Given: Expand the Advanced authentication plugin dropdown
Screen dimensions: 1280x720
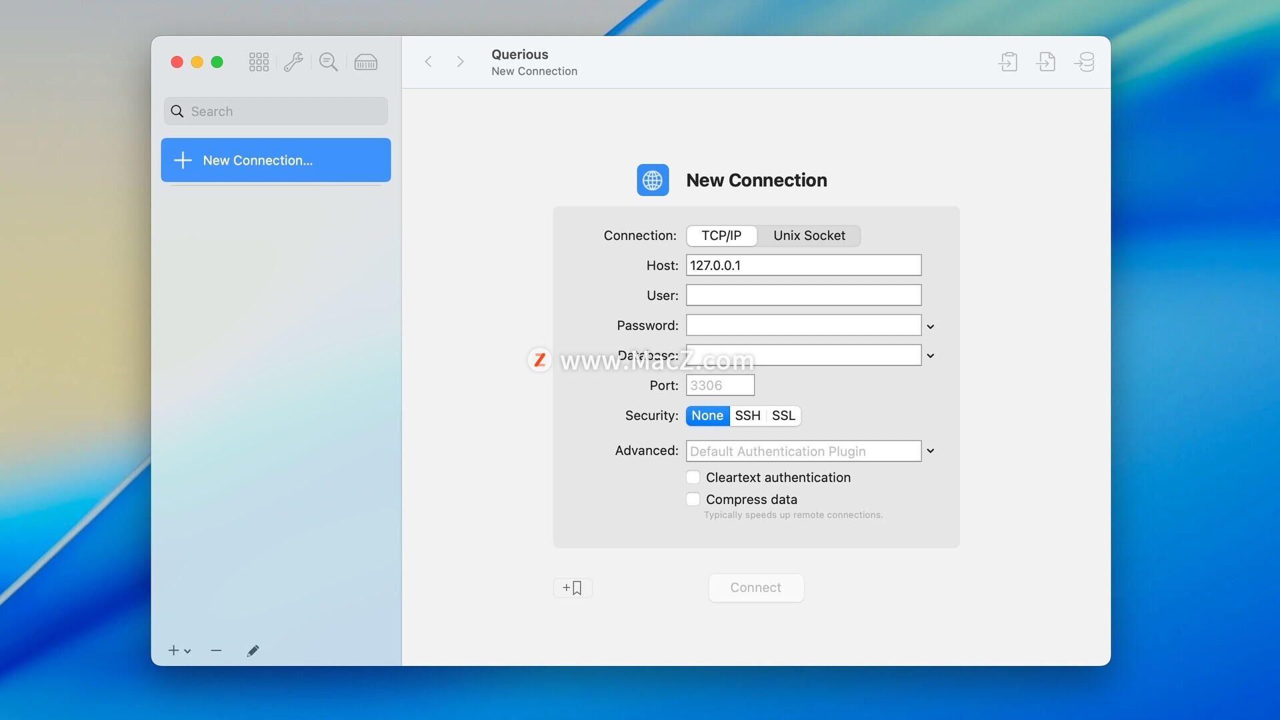Looking at the screenshot, I should tap(931, 451).
